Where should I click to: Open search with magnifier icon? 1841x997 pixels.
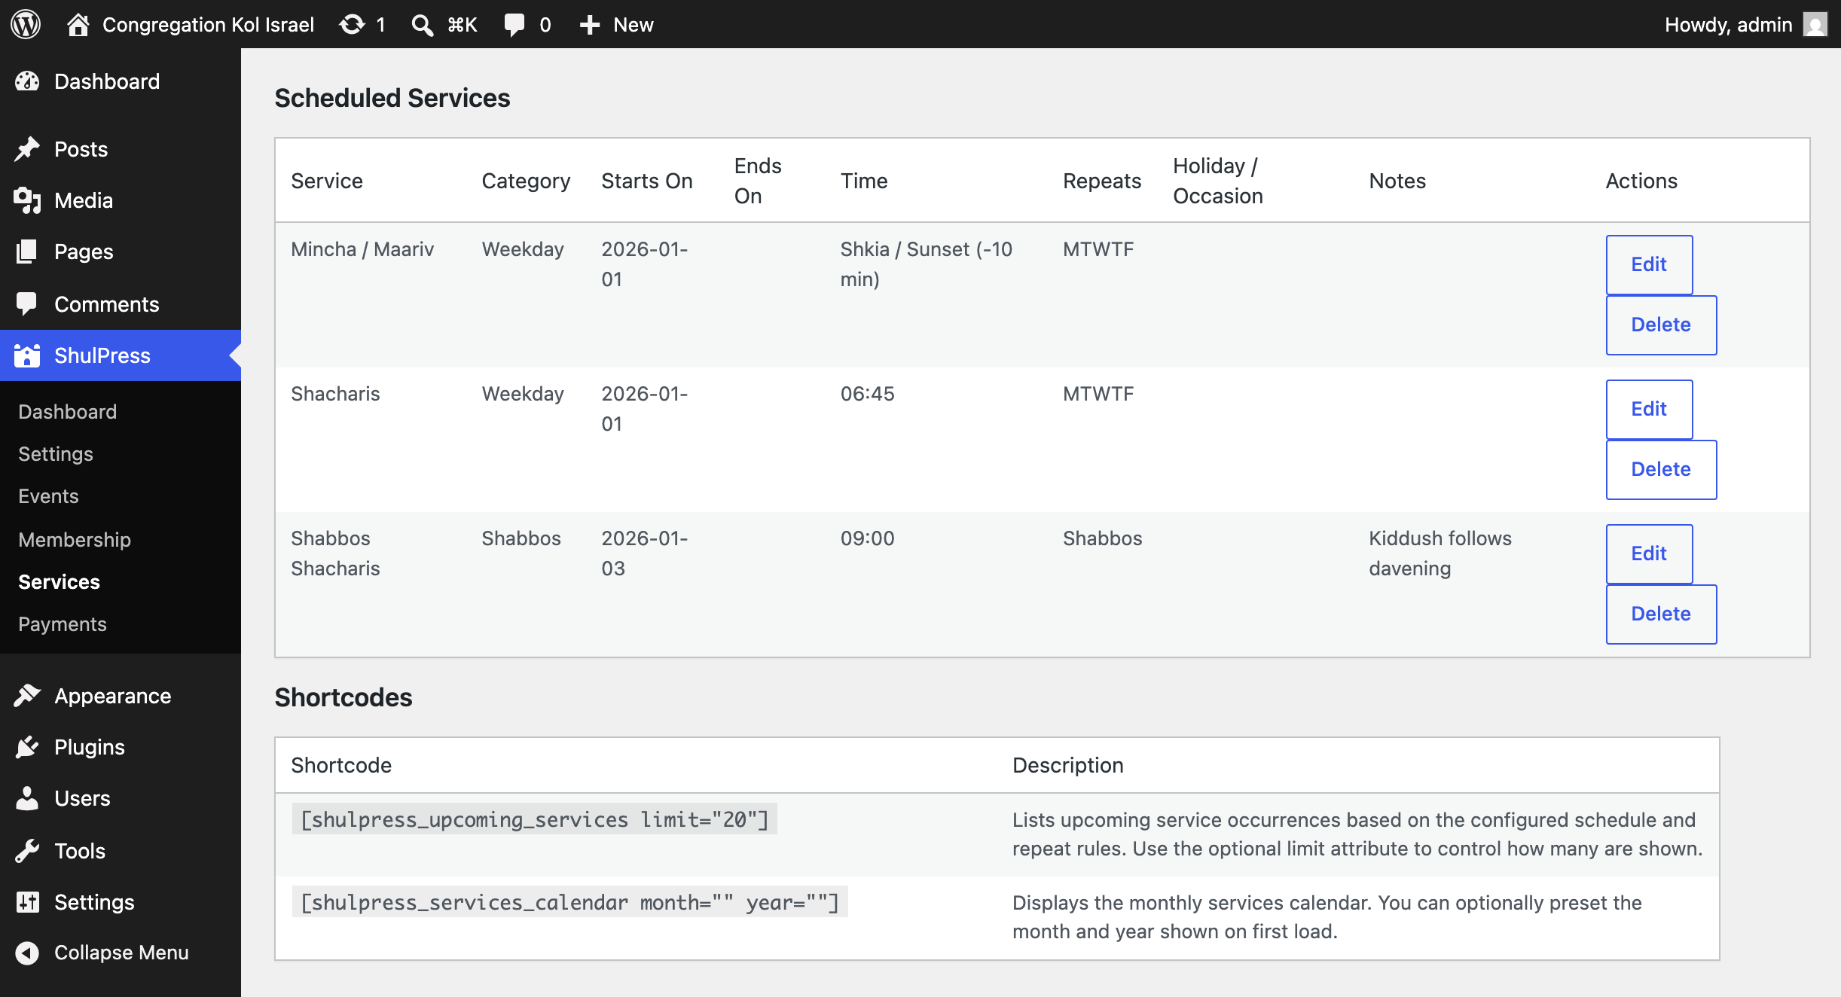tap(422, 25)
